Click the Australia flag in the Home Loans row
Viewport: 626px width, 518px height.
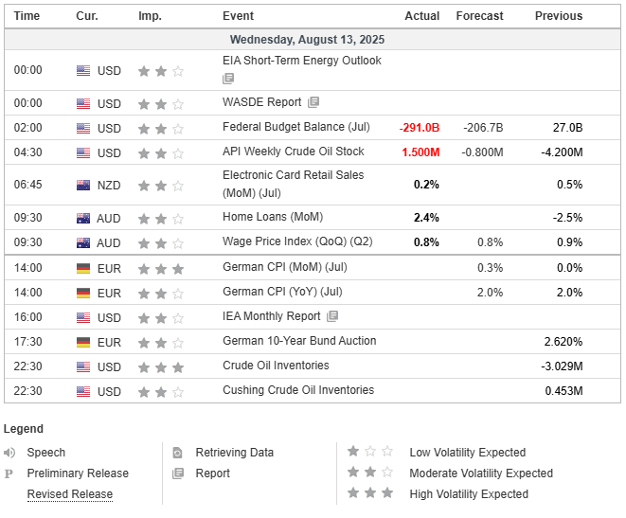83,219
